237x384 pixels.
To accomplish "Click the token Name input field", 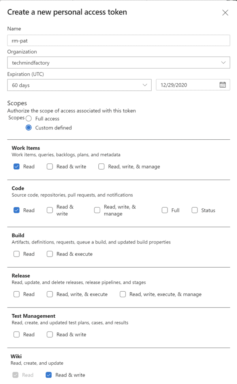I will click(x=118, y=41).
